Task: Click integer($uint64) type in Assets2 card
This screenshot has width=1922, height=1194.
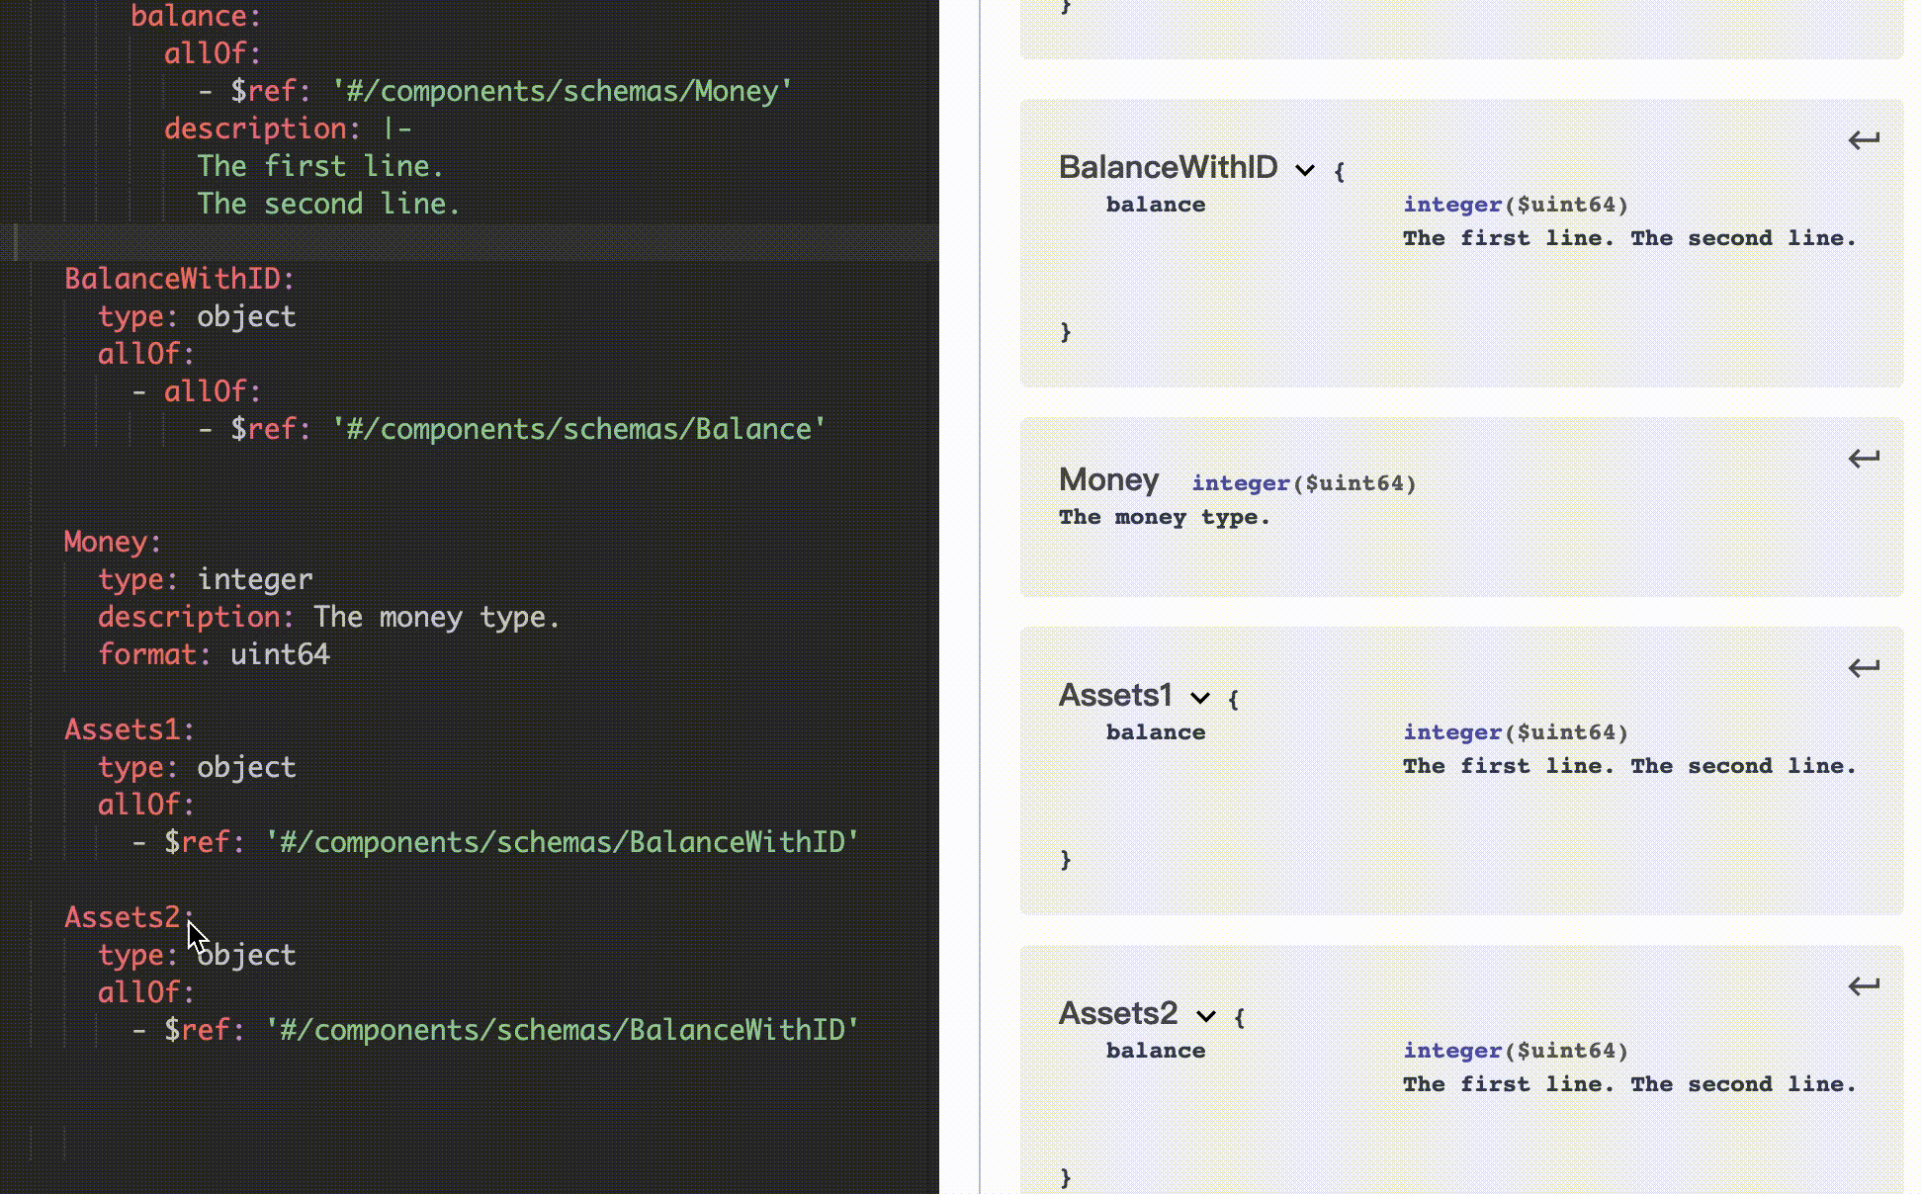Action: [1516, 1051]
